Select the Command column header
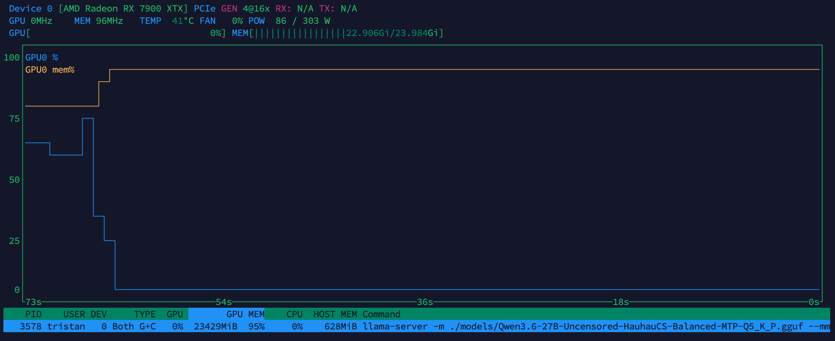Viewport: 835px width, 341px height. [x=381, y=314]
